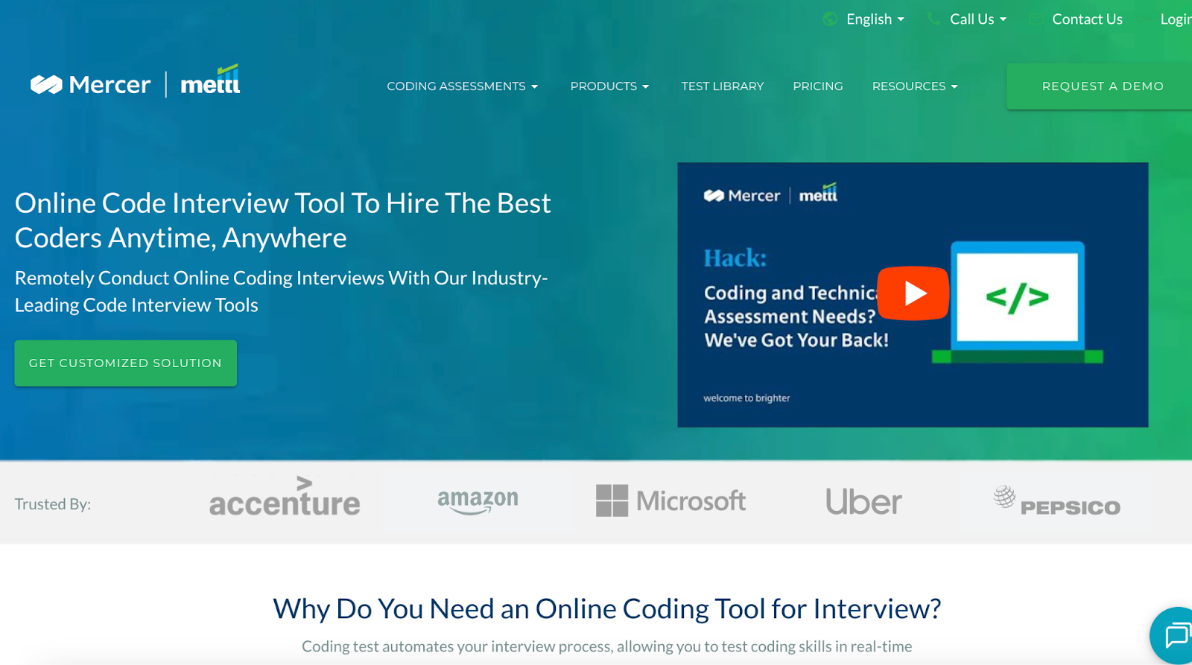The height and width of the screenshot is (665, 1192).
Task: Click the PepsiCo logo in Trusted By
Action: tap(1056, 501)
